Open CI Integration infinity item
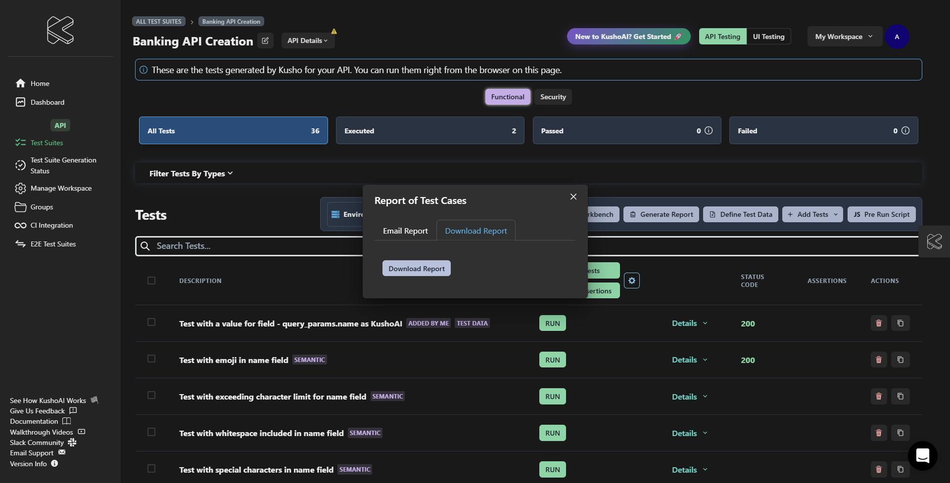 click(x=44, y=225)
